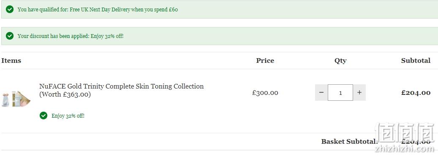Click the zhizhizhi.com watermark logo
The image size is (438, 156).
coord(405,137)
